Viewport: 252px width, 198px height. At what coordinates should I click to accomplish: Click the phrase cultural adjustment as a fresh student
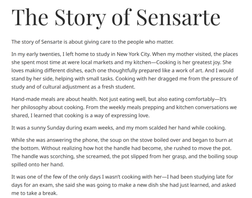coord(89,87)
